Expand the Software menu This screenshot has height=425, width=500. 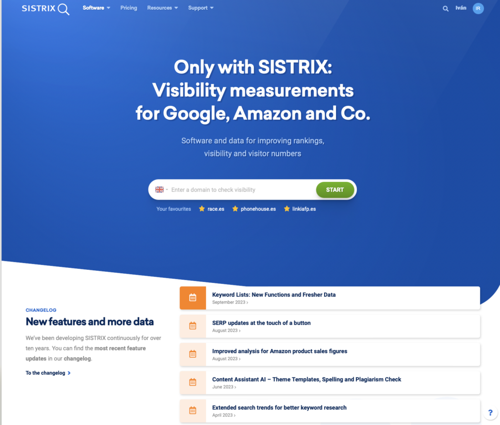(96, 8)
